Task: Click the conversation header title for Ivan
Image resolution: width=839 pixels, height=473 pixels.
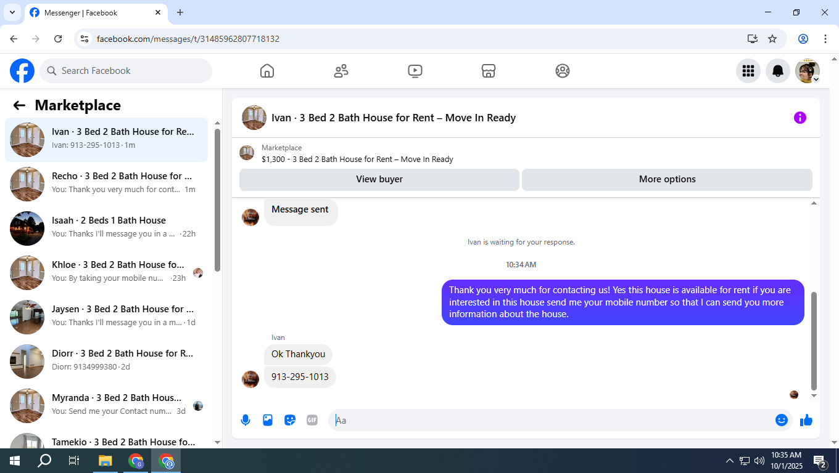Action: [x=394, y=118]
